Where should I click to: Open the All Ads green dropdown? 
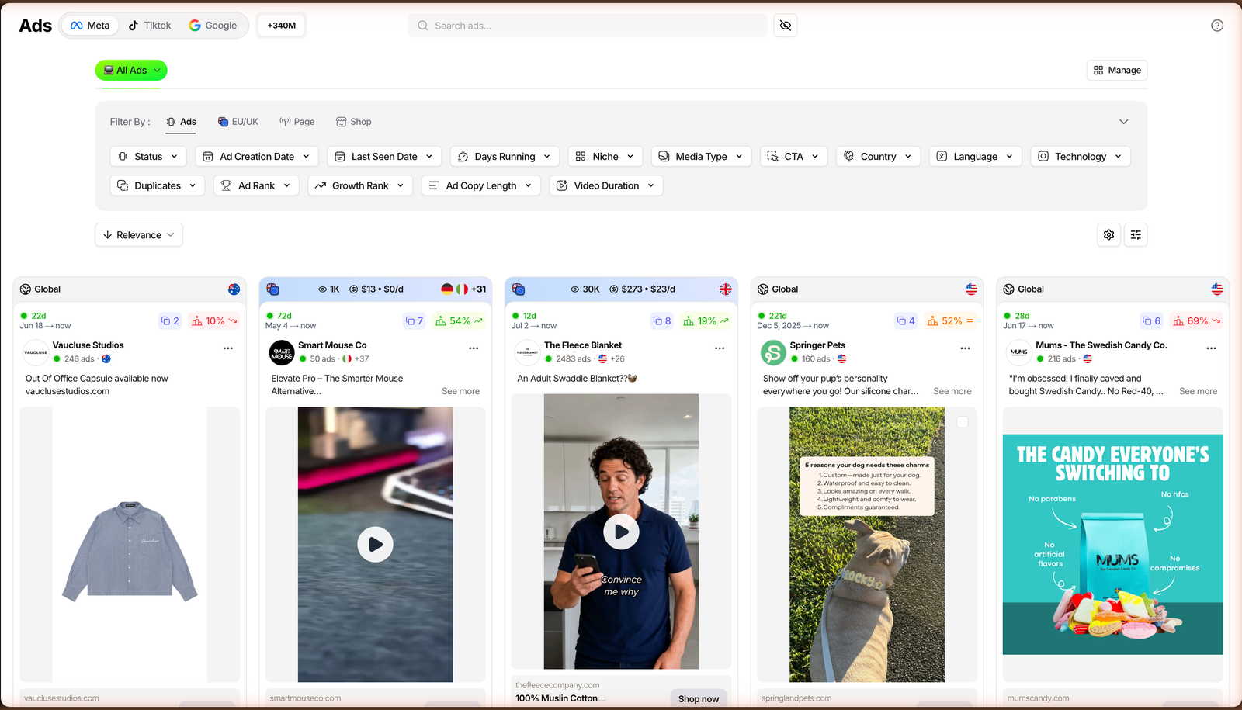tap(131, 70)
